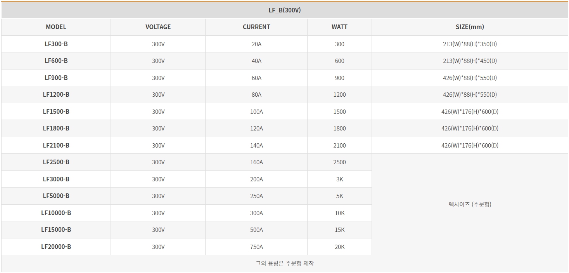Click the LF1200-B model name

[x=56, y=94]
